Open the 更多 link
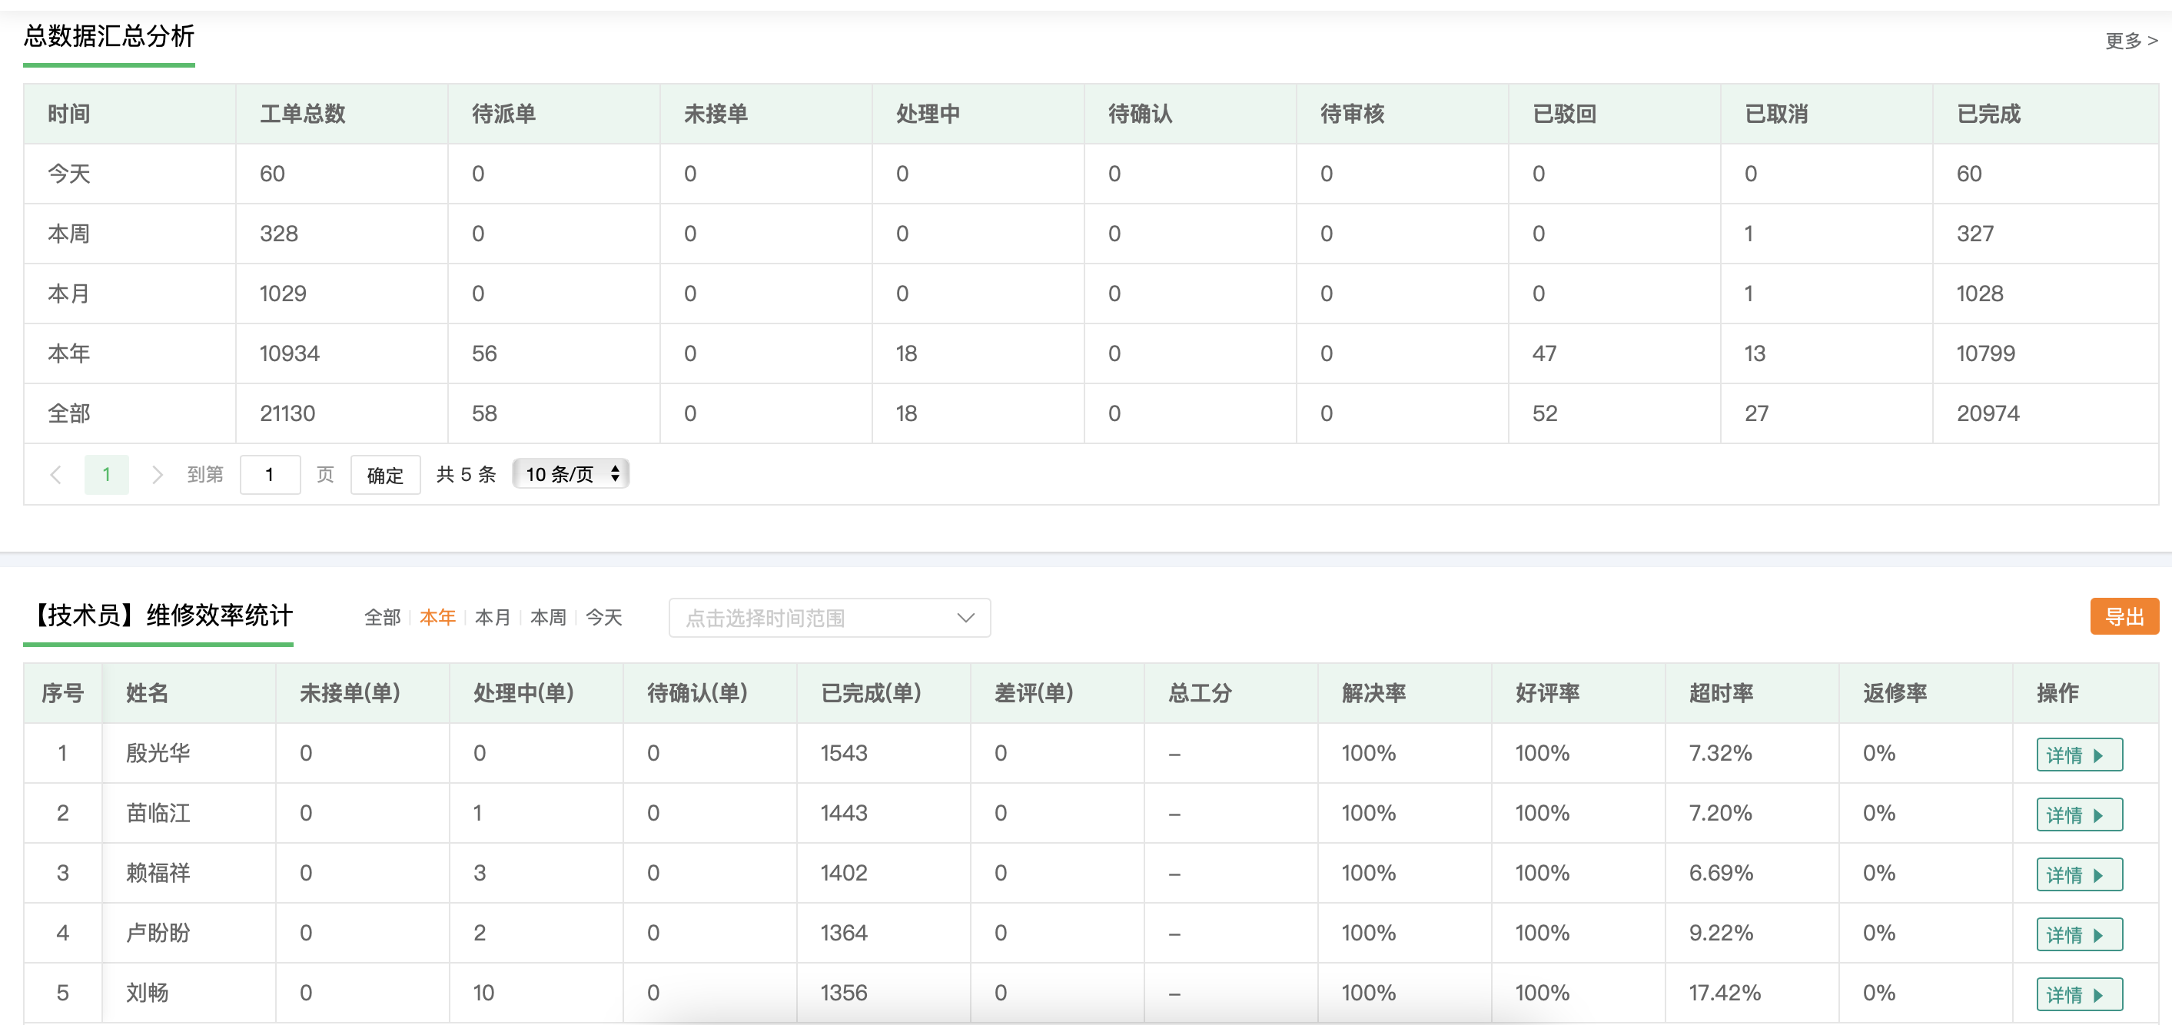This screenshot has height=1025, width=2172. tap(2130, 41)
